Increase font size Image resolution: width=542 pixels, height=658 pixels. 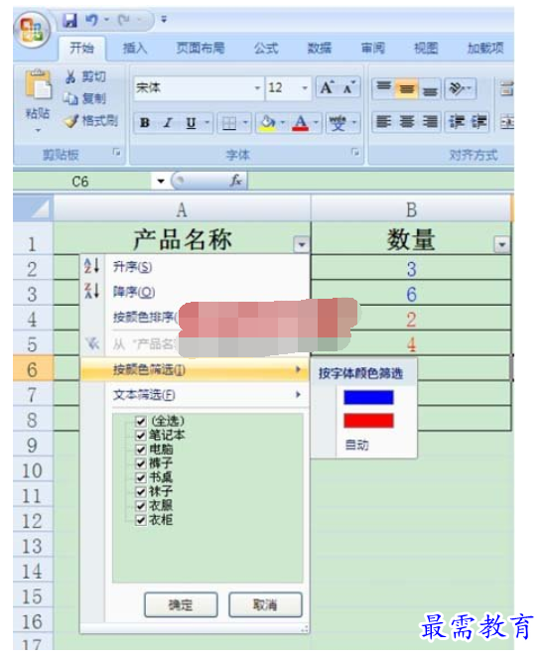pos(327,88)
